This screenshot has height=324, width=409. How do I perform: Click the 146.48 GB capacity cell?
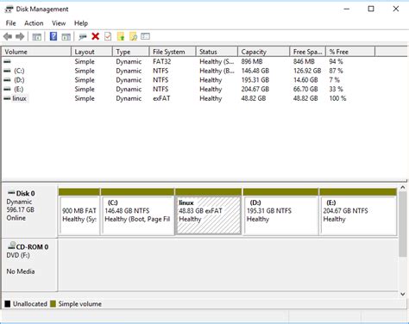255,71
